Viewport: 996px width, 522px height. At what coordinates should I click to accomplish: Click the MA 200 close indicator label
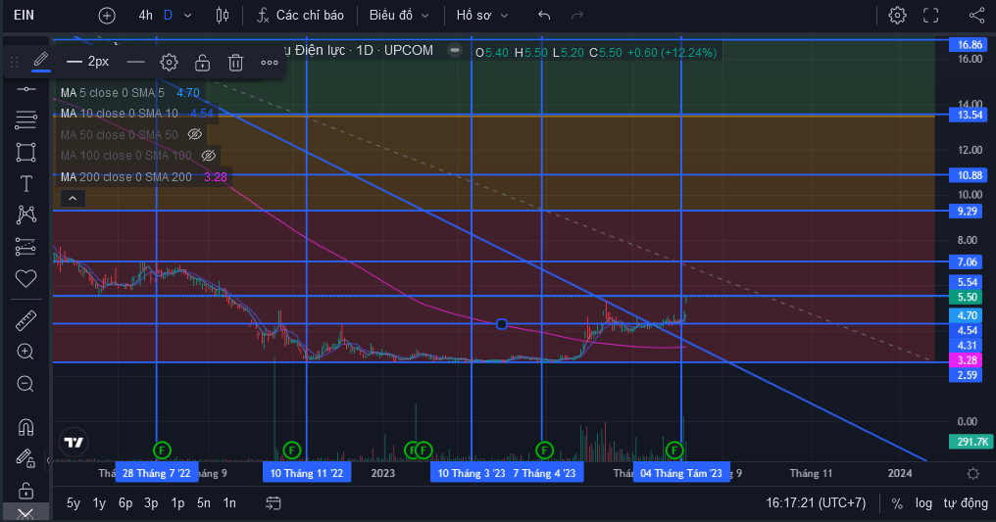click(x=125, y=177)
